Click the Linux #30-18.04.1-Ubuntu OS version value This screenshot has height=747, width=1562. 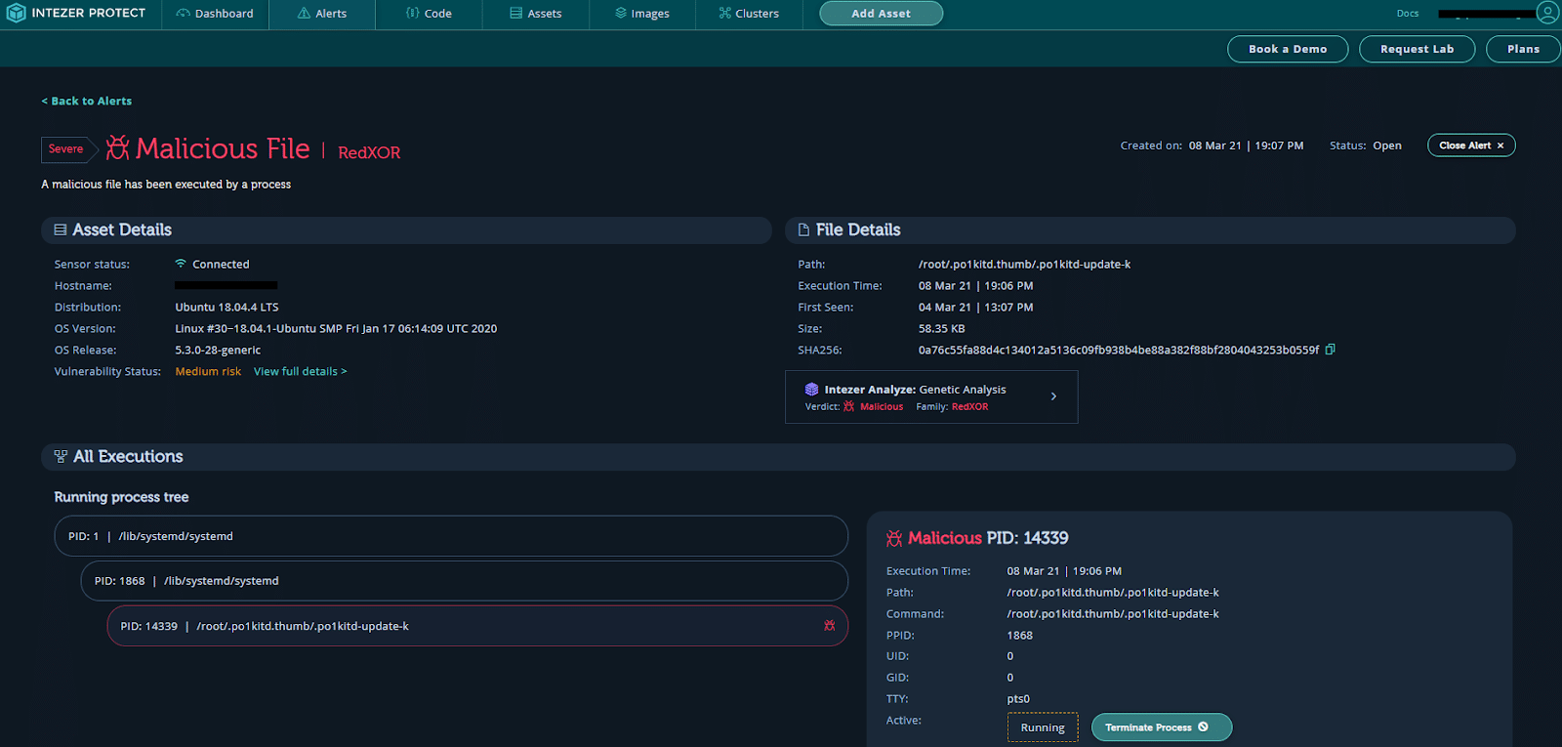pos(336,328)
